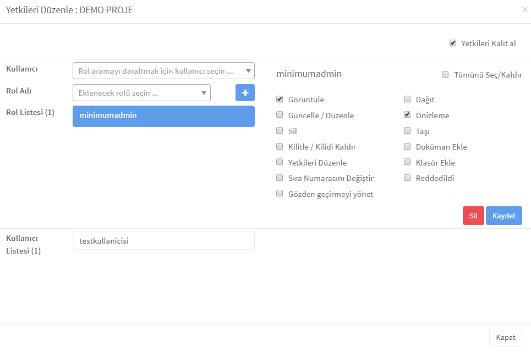Select minimumadmin in role list
Screen dimensions: 531x352
pyautogui.click(x=163, y=116)
